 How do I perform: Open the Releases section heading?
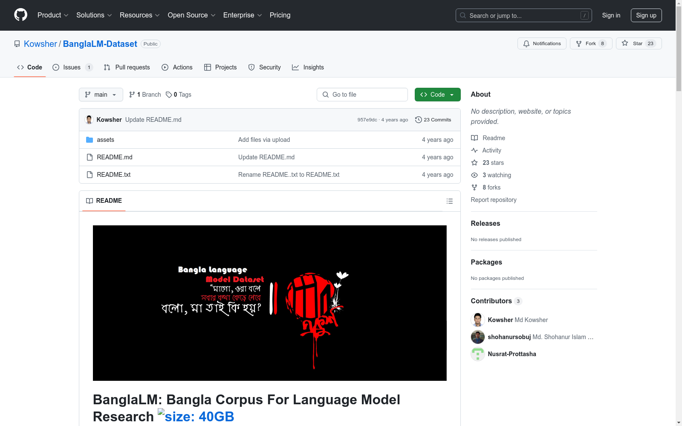pyautogui.click(x=485, y=223)
